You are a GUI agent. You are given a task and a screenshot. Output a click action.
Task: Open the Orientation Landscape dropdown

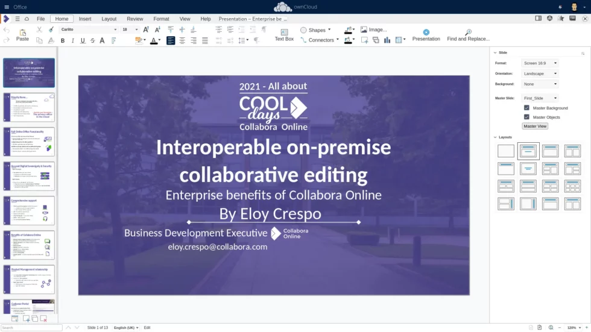coord(540,74)
